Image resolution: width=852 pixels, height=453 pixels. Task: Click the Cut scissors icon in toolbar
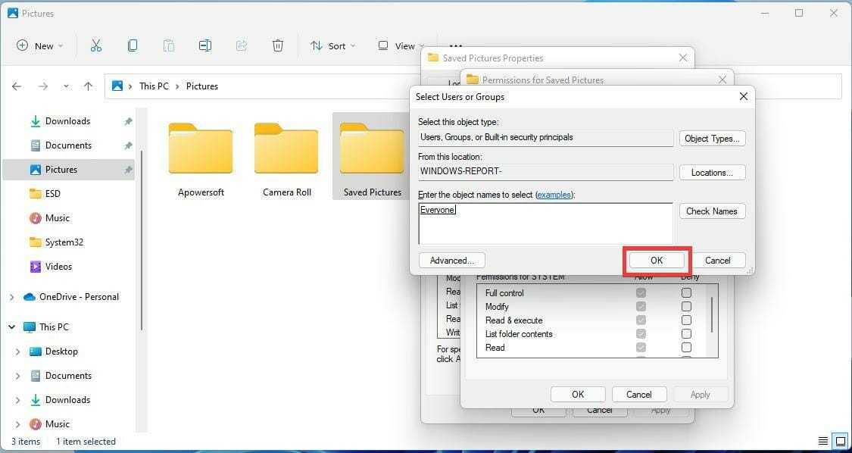pos(95,45)
